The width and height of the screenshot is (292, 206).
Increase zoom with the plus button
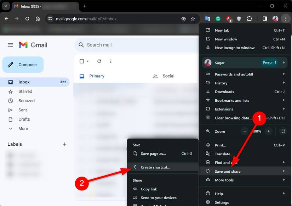tap(269, 131)
